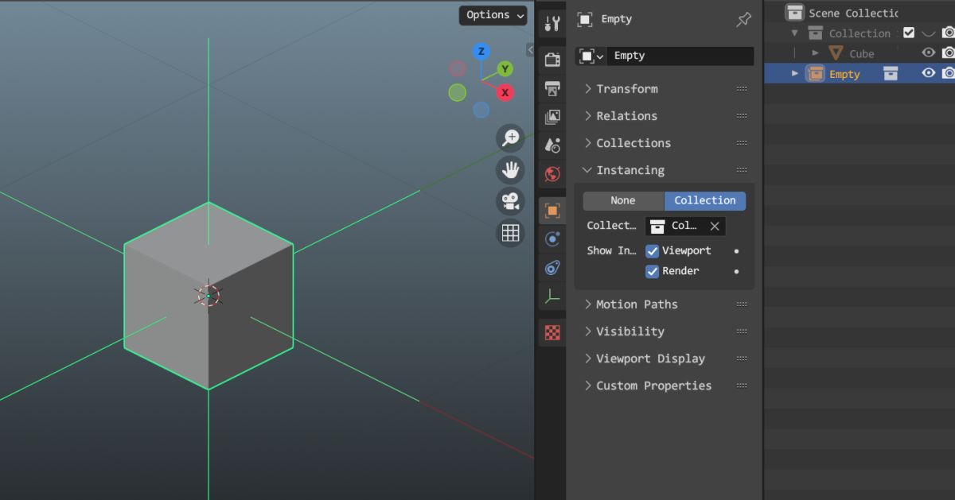Open the Object Constraints properties tab
955x500 pixels.
point(552,269)
